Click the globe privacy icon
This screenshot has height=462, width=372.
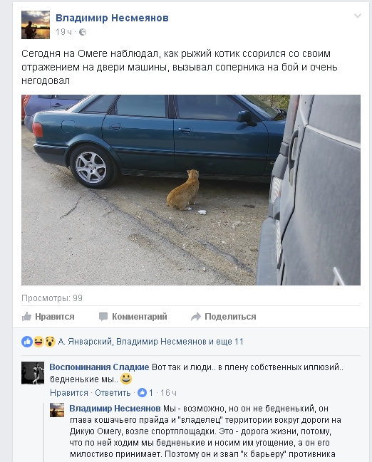pyautogui.click(x=83, y=32)
